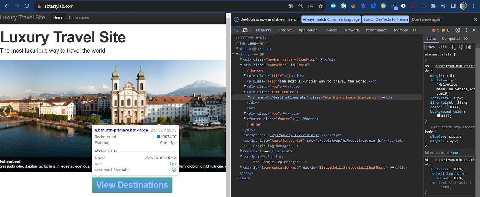Reload the abtastylab.com page

[x=27, y=6]
